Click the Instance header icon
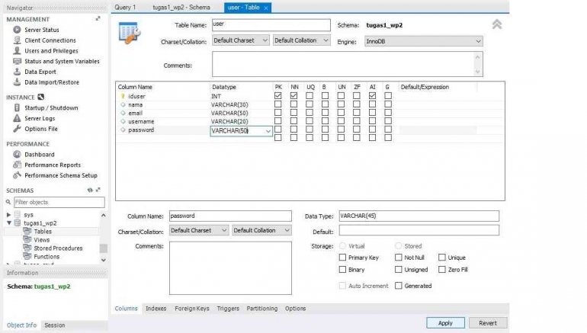This screenshot has width=587, height=333. click(x=41, y=97)
